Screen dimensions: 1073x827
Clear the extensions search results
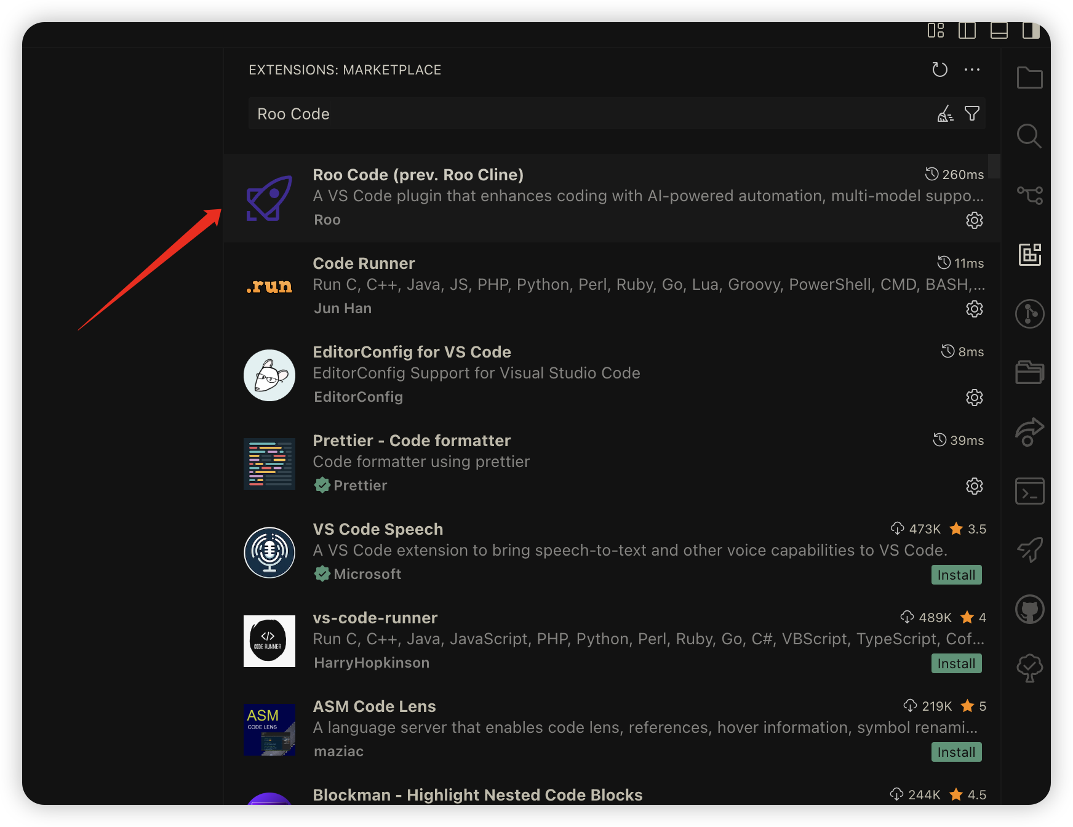coord(945,114)
